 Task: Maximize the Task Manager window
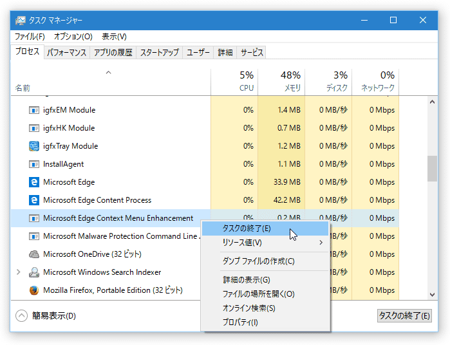(393, 21)
